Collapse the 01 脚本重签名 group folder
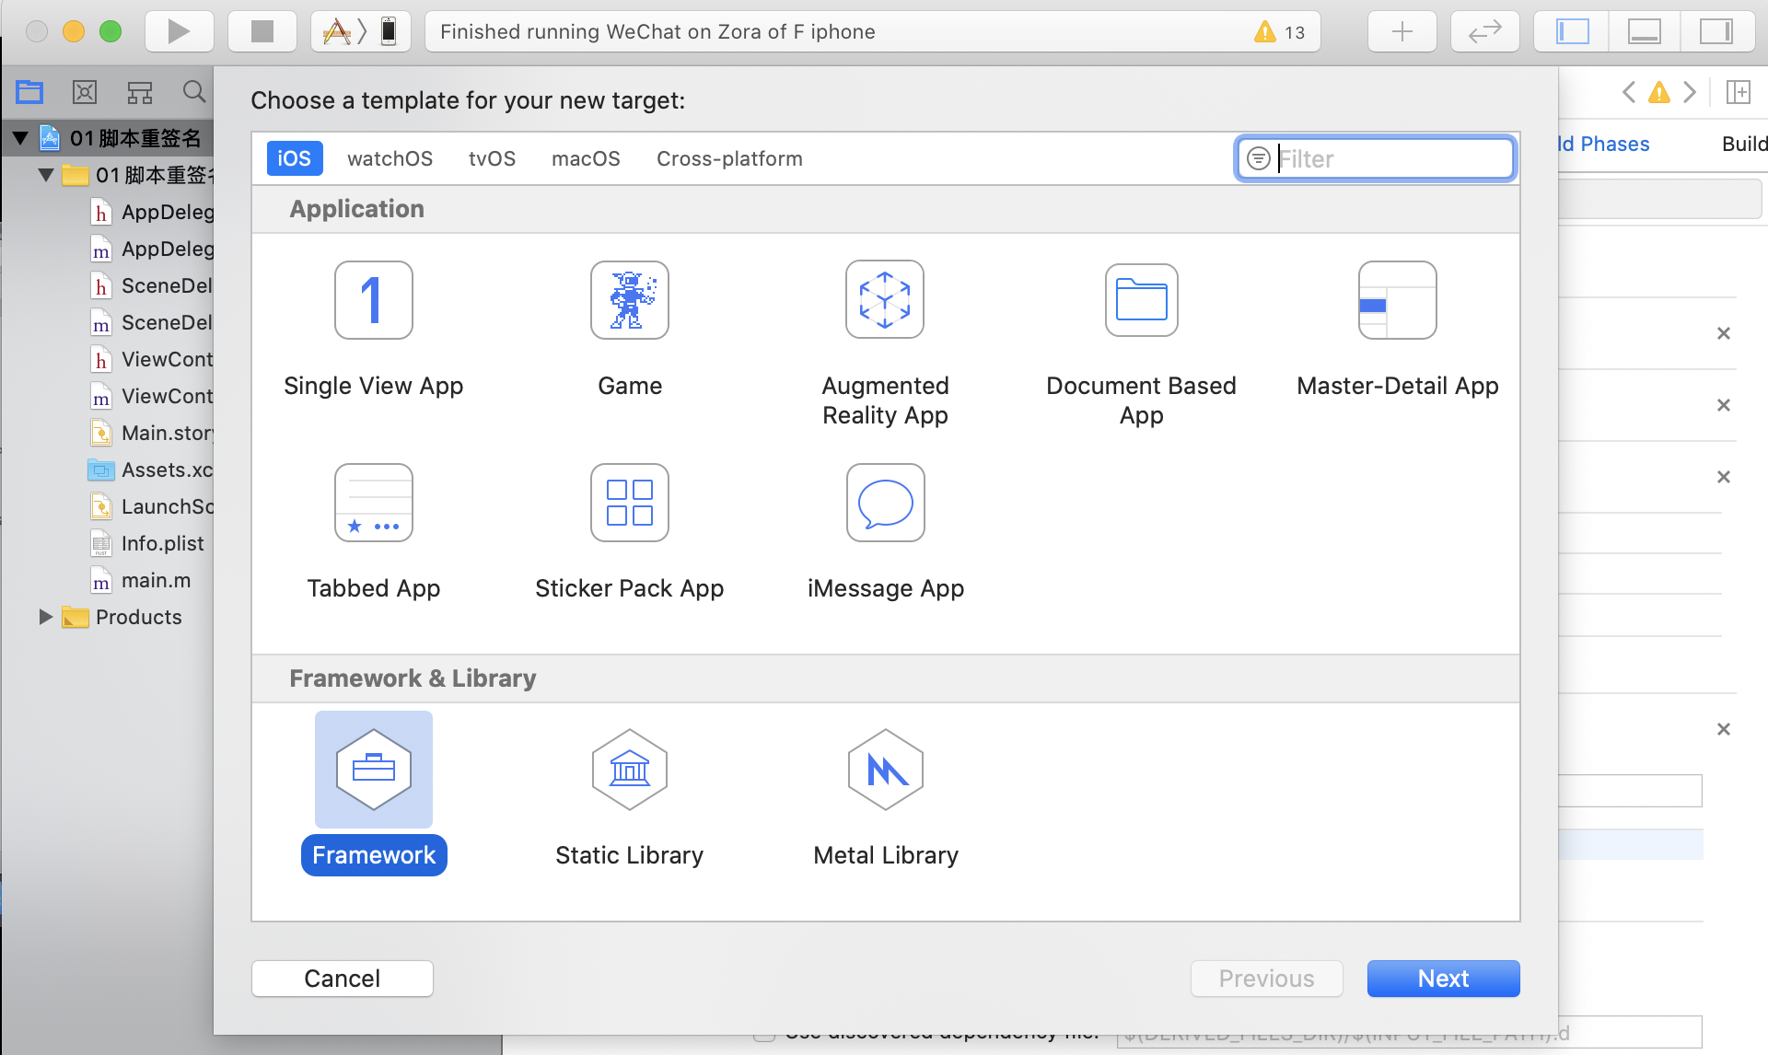 [45, 175]
